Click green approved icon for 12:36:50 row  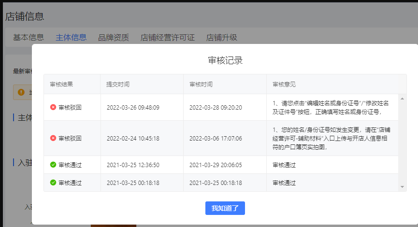[53, 165]
